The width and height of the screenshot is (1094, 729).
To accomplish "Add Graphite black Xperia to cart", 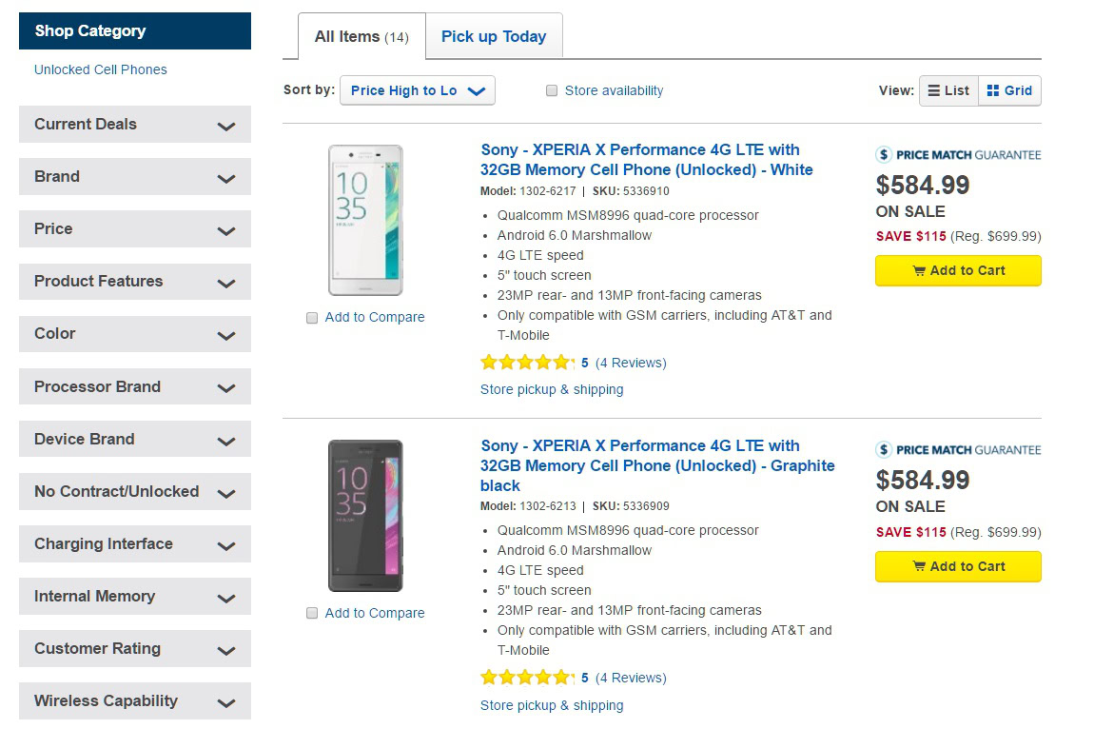I will pos(958,566).
